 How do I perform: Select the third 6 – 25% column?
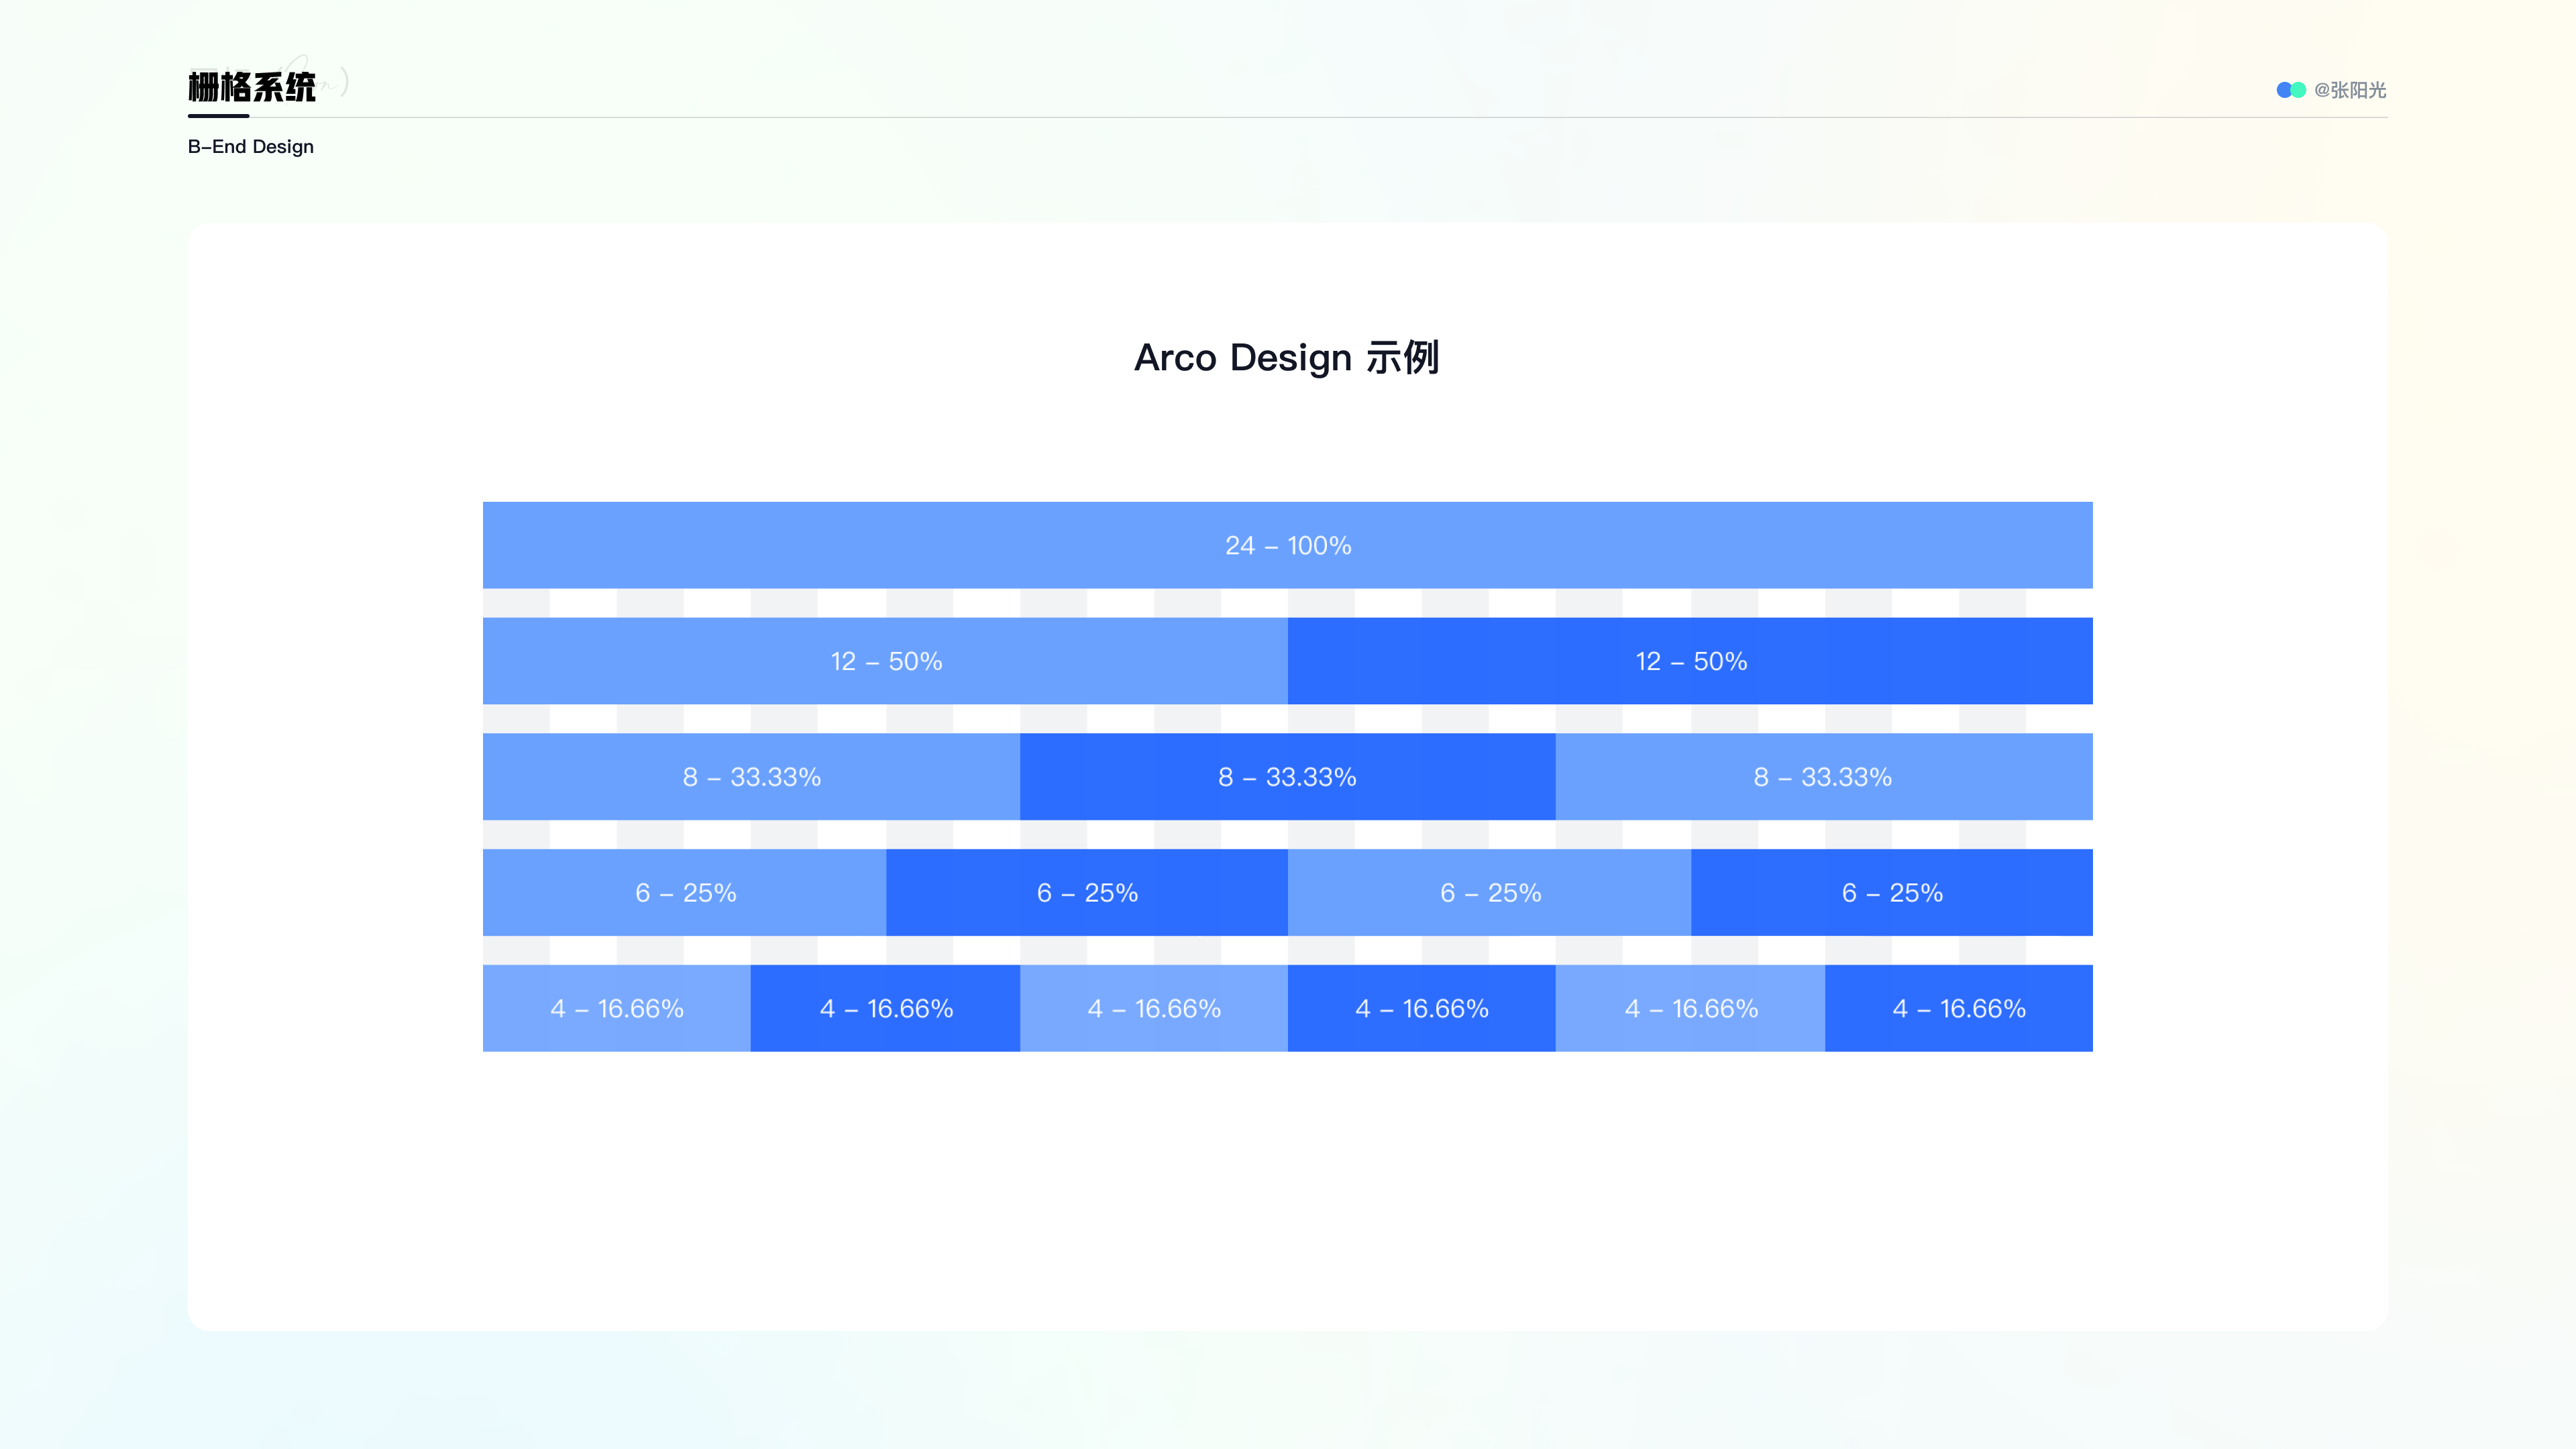(1490, 893)
